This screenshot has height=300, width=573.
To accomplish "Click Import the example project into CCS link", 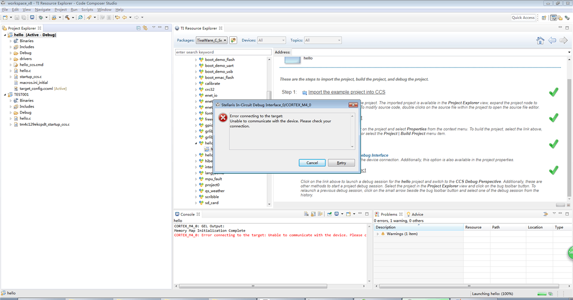I will (347, 92).
